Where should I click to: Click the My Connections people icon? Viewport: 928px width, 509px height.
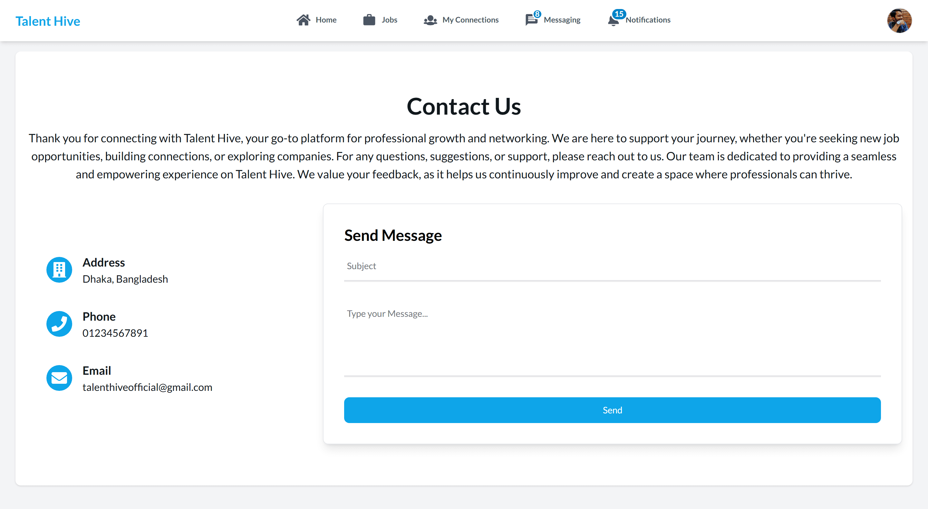point(430,20)
